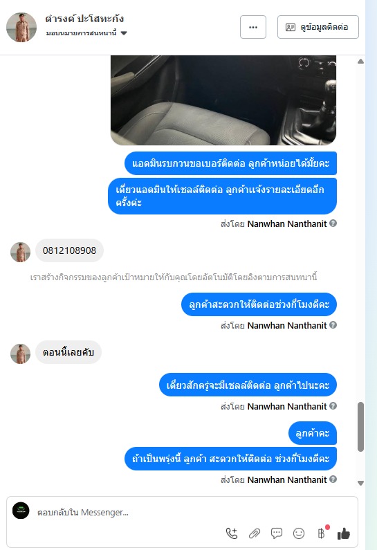Open saved replies speech bubble icon
Screen dimensions: 377x550
pyautogui.click(x=276, y=533)
